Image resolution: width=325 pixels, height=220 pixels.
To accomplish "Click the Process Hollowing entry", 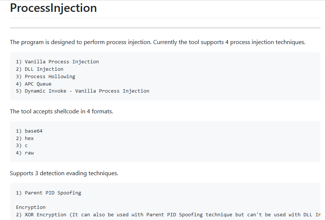I will click(46, 77).
